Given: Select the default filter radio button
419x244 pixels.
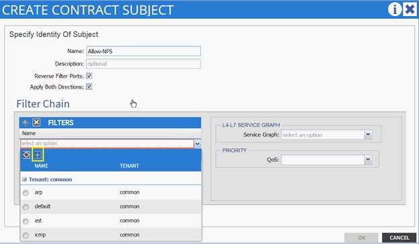Looking at the screenshot, I should pyautogui.click(x=25, y=207).
